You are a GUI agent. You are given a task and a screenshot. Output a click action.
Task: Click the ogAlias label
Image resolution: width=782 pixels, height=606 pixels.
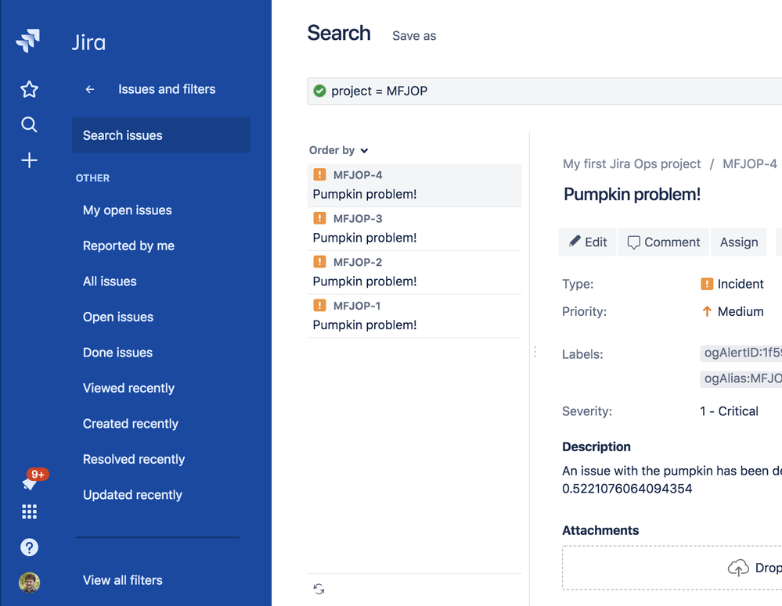tap(741, 378)
